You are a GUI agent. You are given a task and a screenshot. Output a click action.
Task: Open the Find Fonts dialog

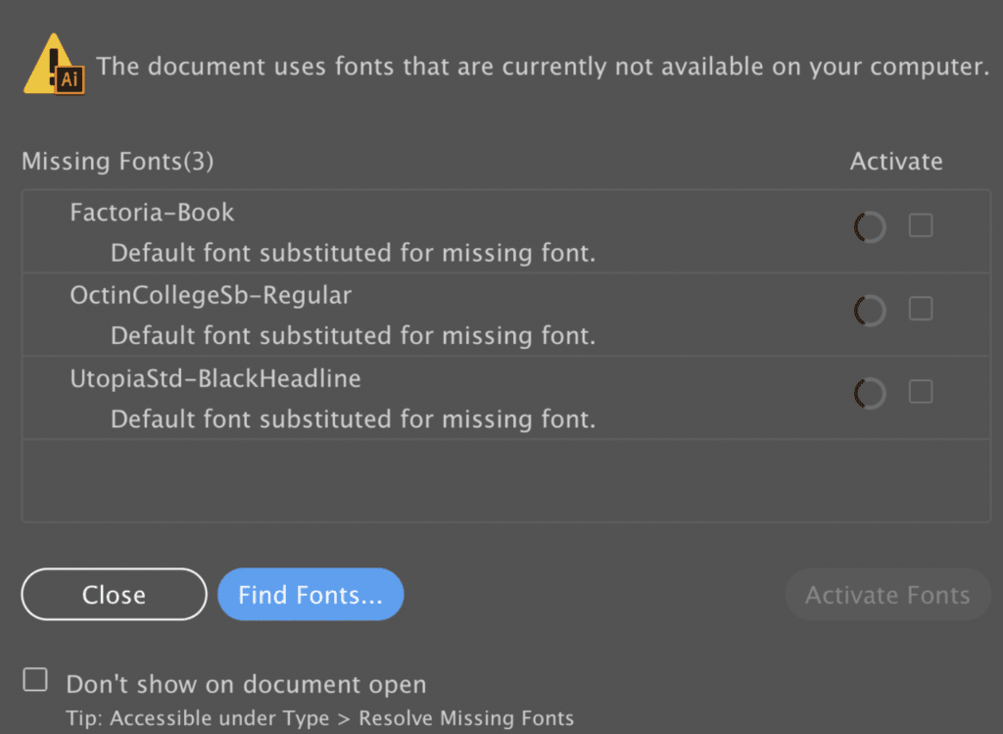[x=310, y=594]
